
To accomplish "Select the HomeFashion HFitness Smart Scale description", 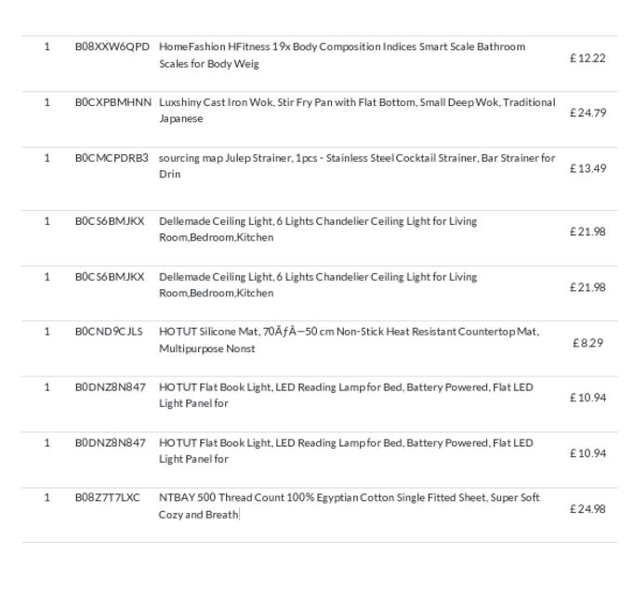I will (x=342, y=55).
